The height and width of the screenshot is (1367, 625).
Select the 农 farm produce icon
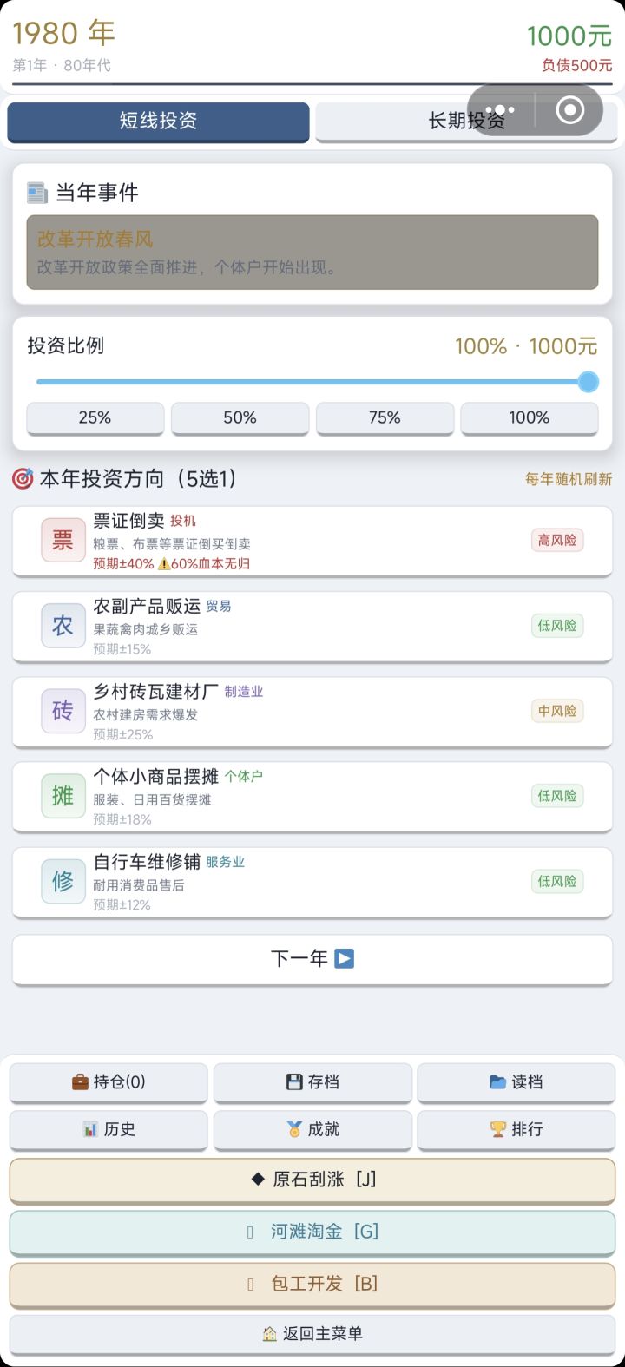pos(62,626)
